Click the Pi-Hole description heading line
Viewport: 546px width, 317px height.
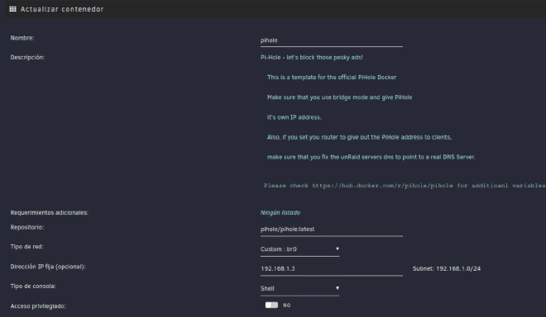tap(312, 58)
